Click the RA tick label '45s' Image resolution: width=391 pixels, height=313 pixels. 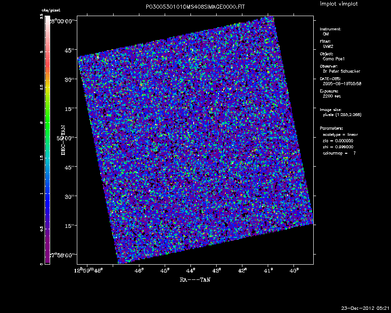pyautogui.click(x=165, y=271)
